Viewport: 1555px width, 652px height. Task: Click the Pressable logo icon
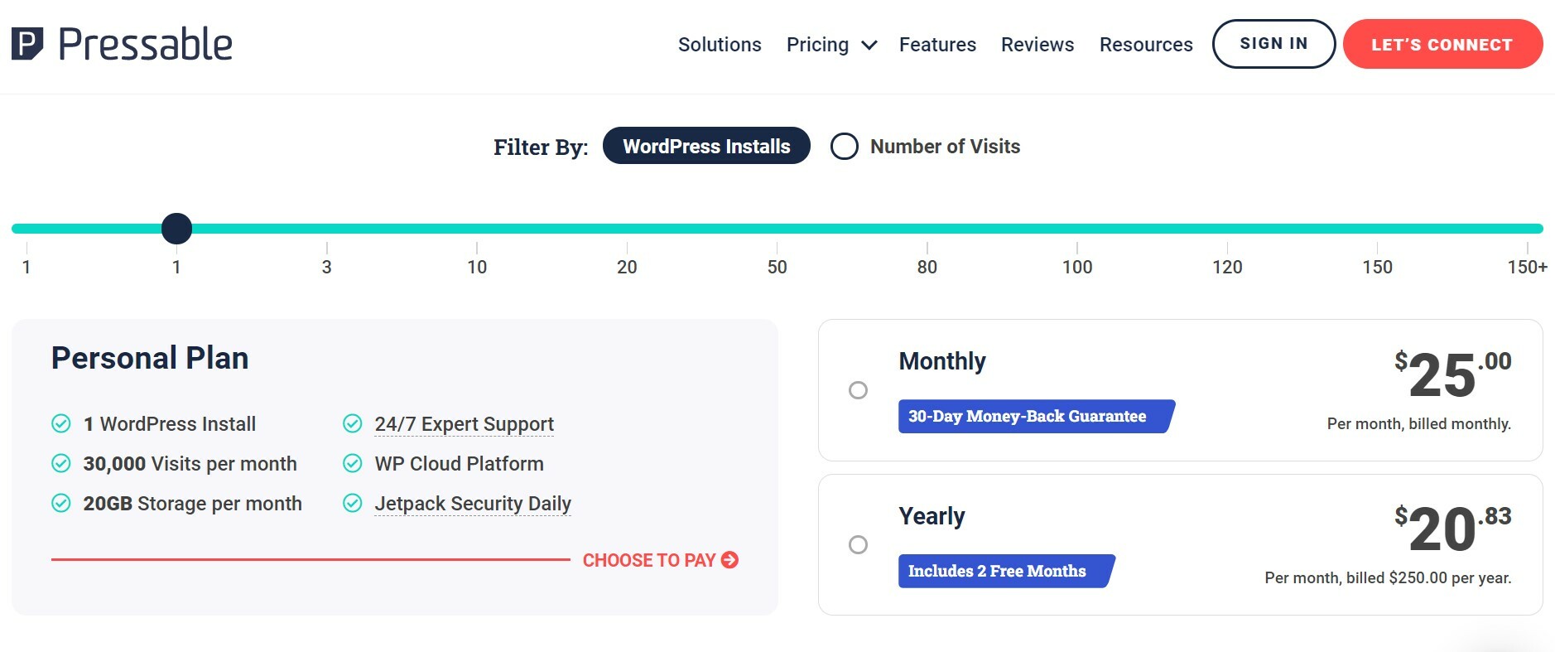click(26, 44)
